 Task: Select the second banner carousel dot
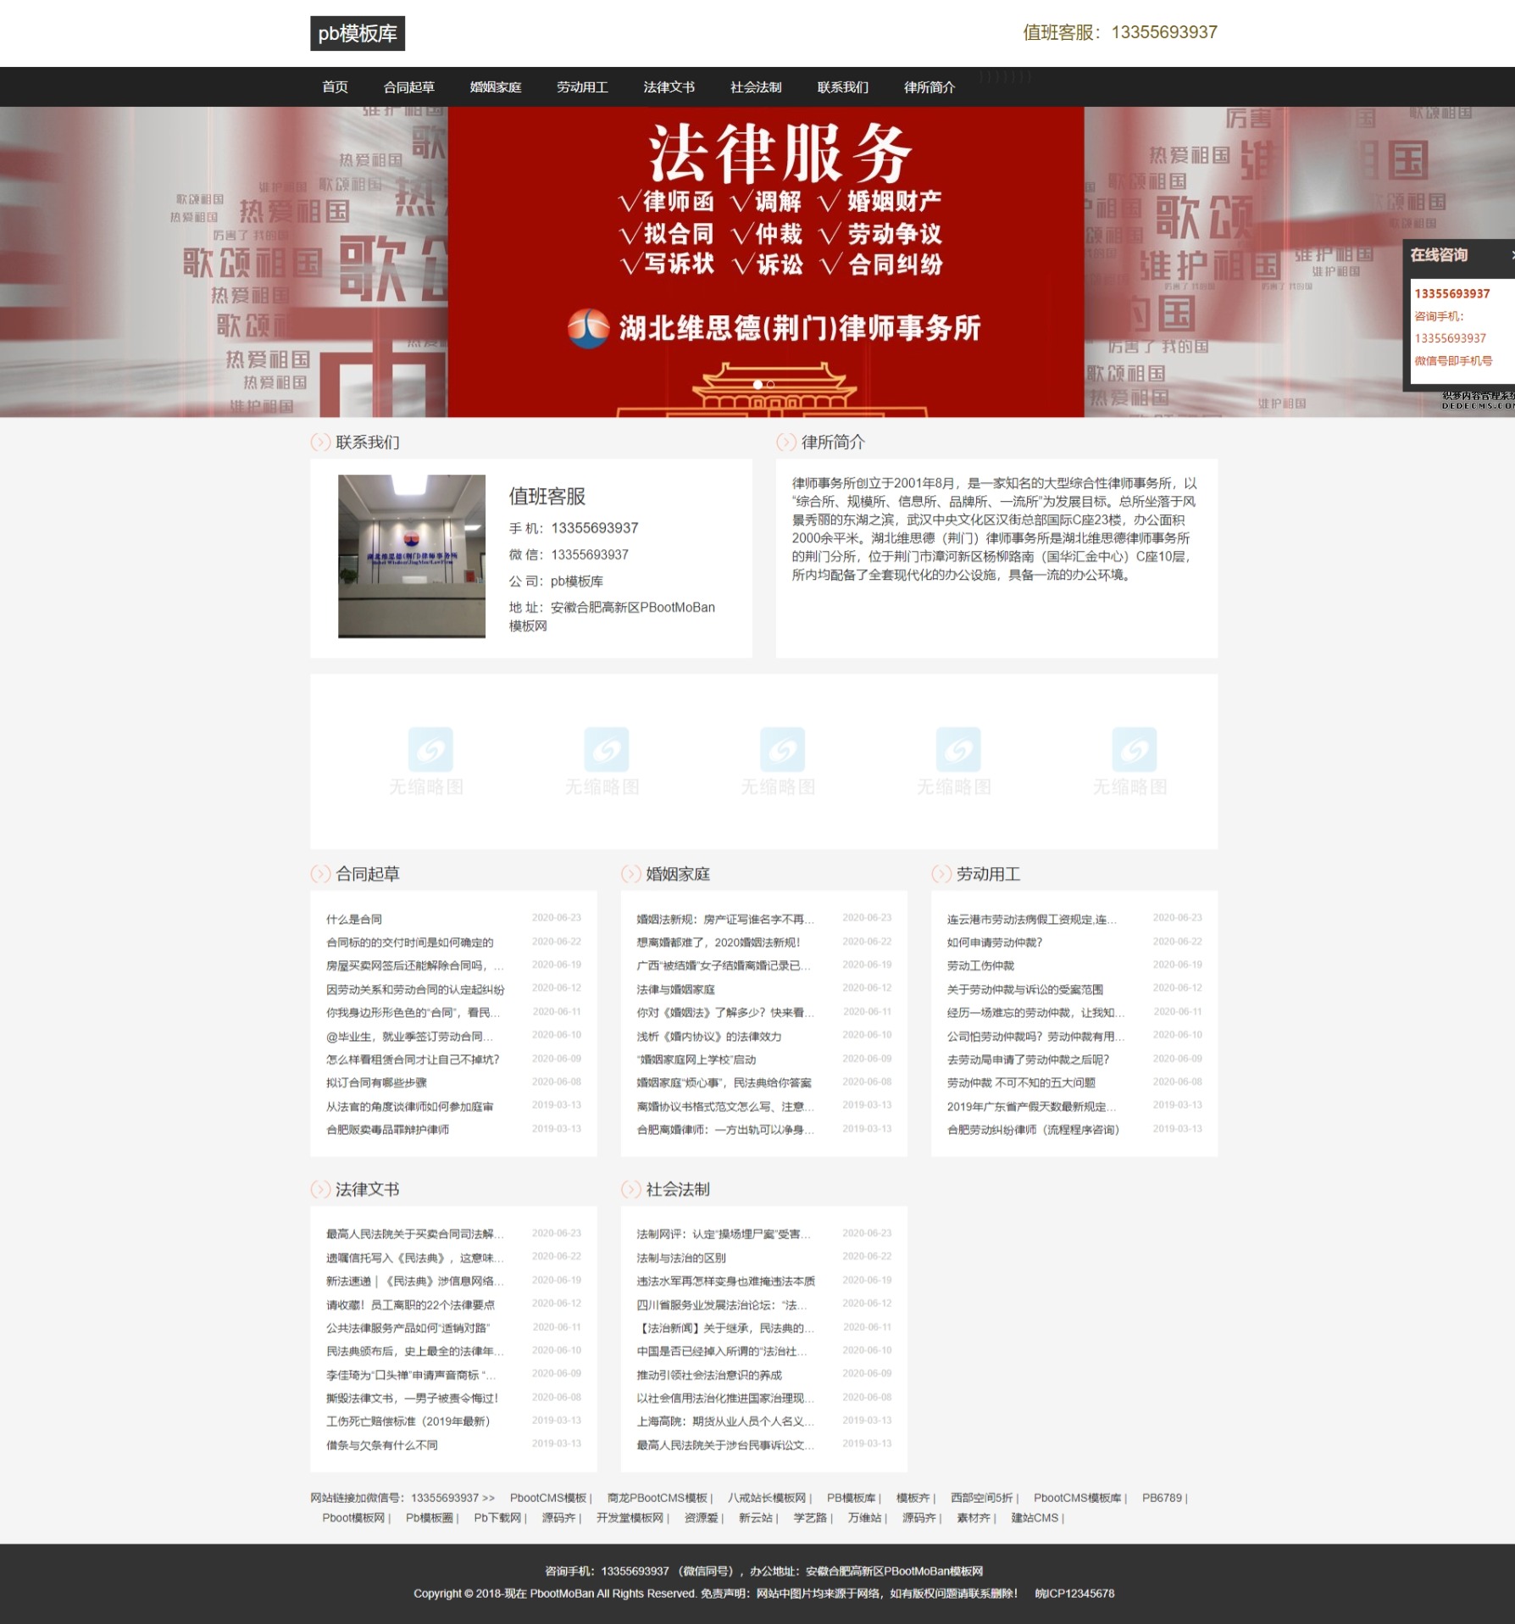click(x=770, y=385)
